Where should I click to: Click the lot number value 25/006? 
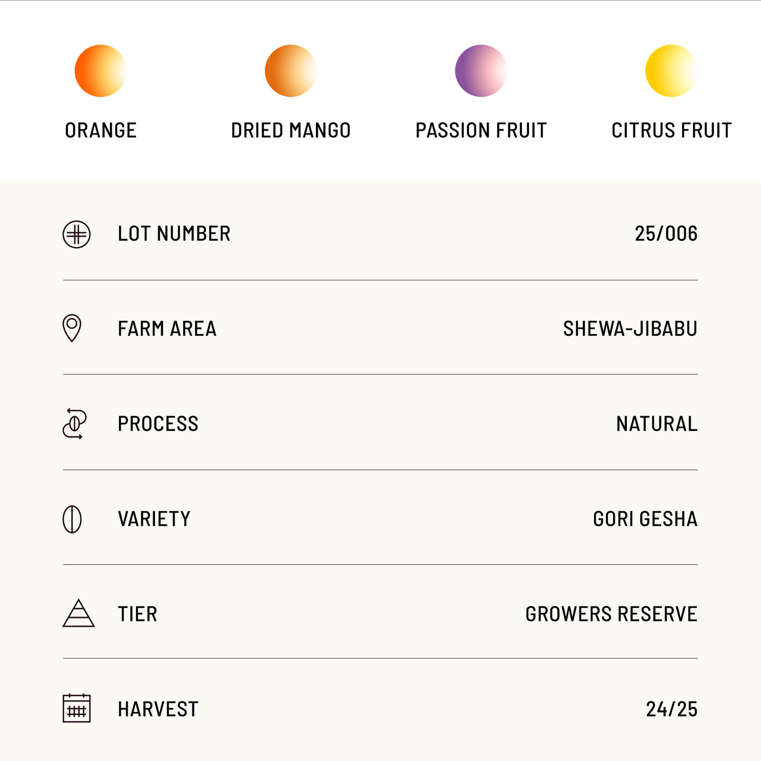tap(666, 234)
